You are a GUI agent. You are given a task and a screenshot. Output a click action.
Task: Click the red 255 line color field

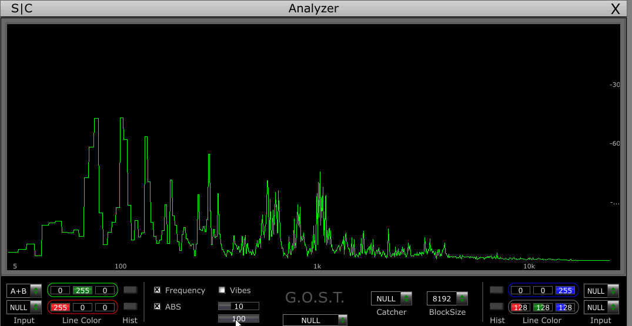click(60, 307)
